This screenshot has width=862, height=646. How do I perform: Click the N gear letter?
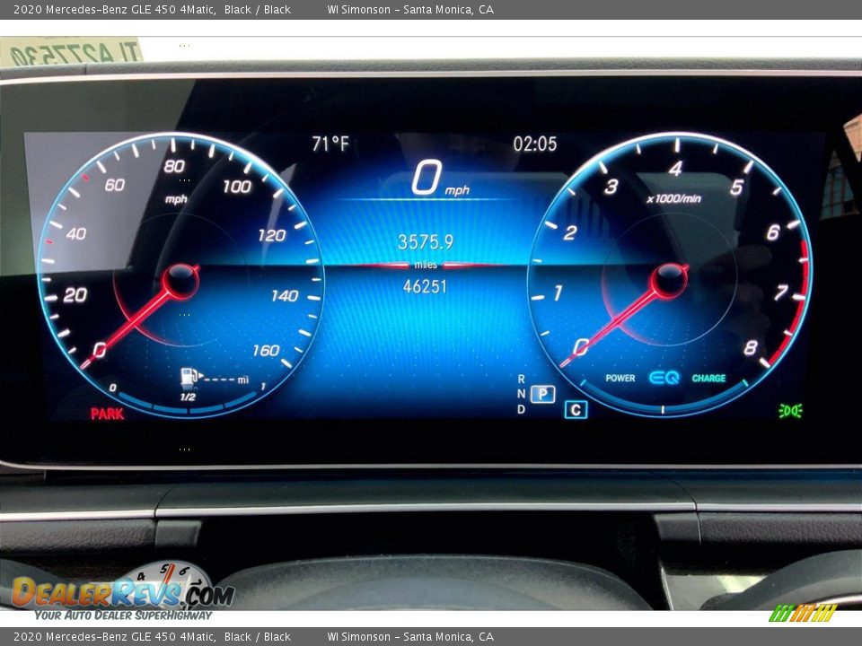pyautogui.click(x=521, y=394)
